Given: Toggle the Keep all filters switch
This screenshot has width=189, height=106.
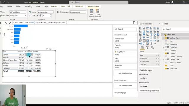Looking at the screenshot, I should (145, 86).
